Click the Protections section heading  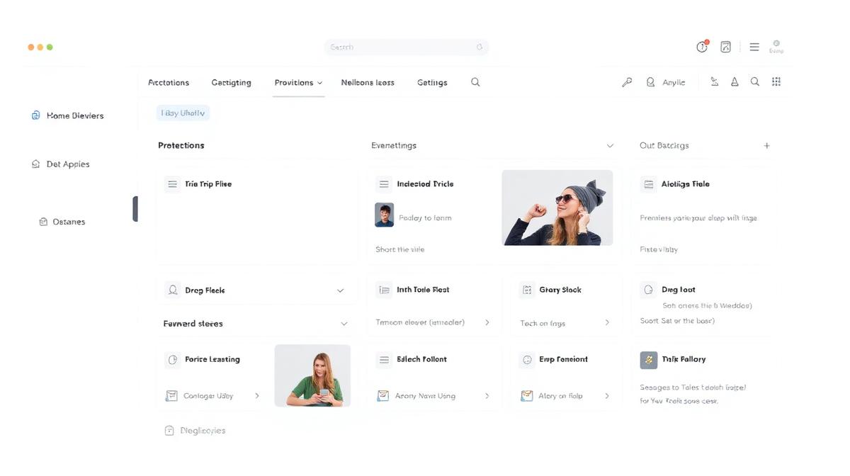click(181, 145)
